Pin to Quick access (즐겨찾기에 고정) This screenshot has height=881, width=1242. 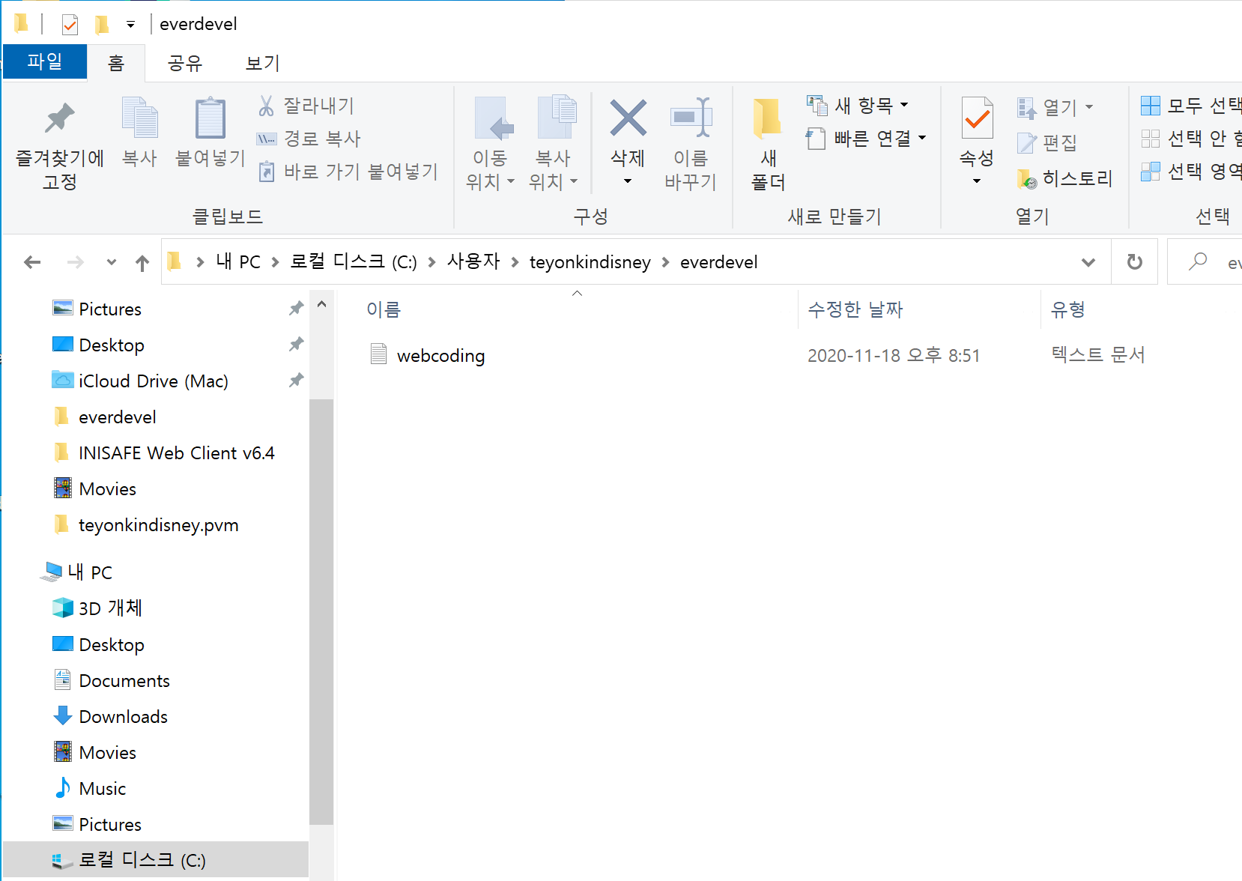point(59,145)
